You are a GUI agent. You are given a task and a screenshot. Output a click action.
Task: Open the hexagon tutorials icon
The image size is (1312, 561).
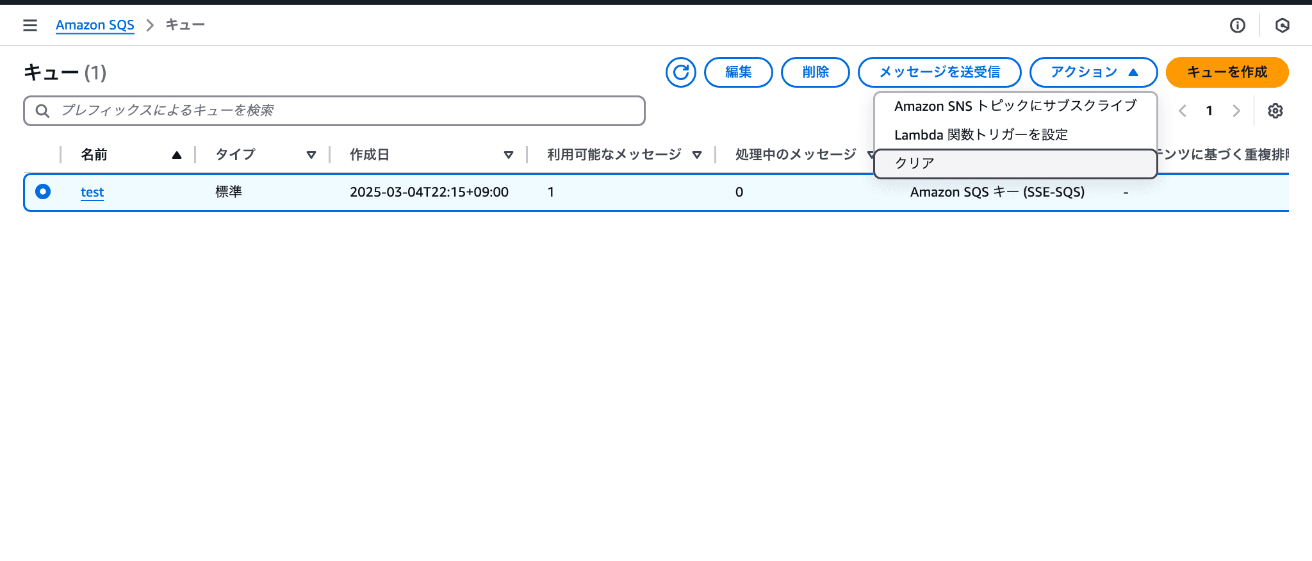coord(1282,25)
